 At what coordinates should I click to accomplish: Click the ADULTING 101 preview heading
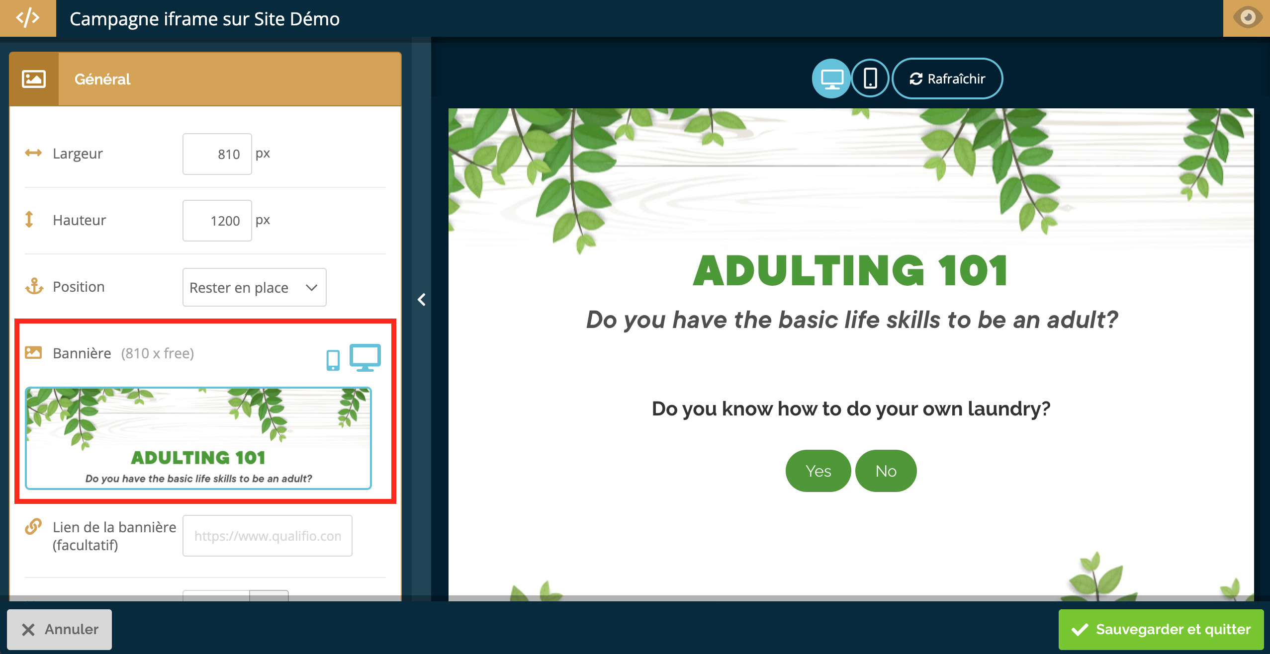[x=851, y=270]
